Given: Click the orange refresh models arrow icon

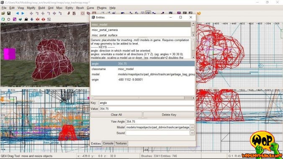Looking at the screenshot, I should click(199, 13).
